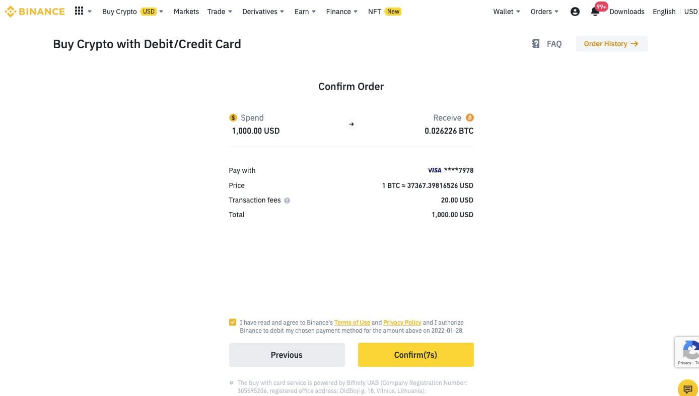
Task: Click the transaction fees info icon
Action: pyautogui.click(x=287, y=201)
